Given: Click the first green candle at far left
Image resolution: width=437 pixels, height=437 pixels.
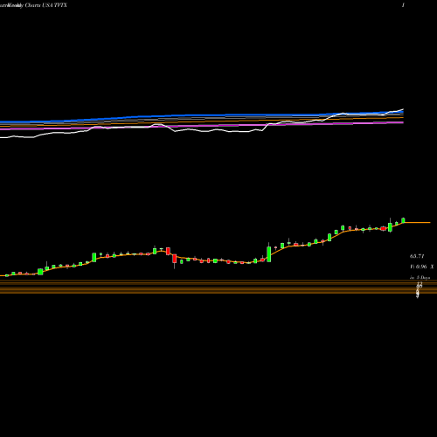Looking at the screenshot, I should pyautogui.click(x=7, y=275).
